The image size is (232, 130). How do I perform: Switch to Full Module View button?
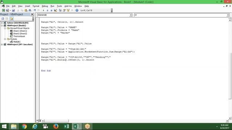(40, 121)
